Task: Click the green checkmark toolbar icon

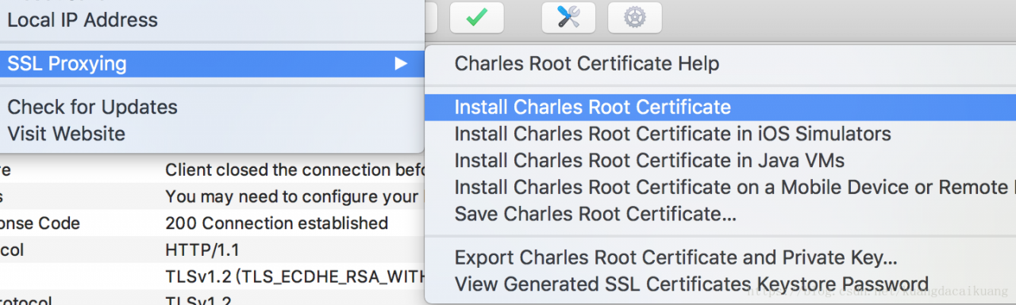Action: click(476, 17)
